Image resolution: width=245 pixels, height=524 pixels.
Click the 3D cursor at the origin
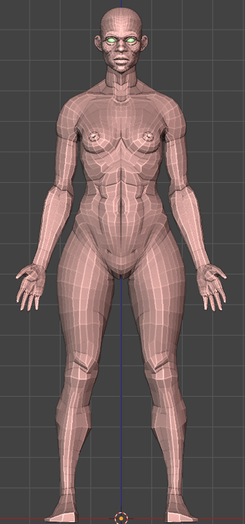pos(121,518)
